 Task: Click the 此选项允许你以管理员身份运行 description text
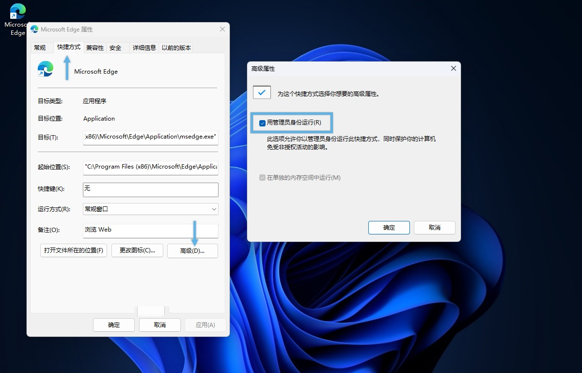351,143
